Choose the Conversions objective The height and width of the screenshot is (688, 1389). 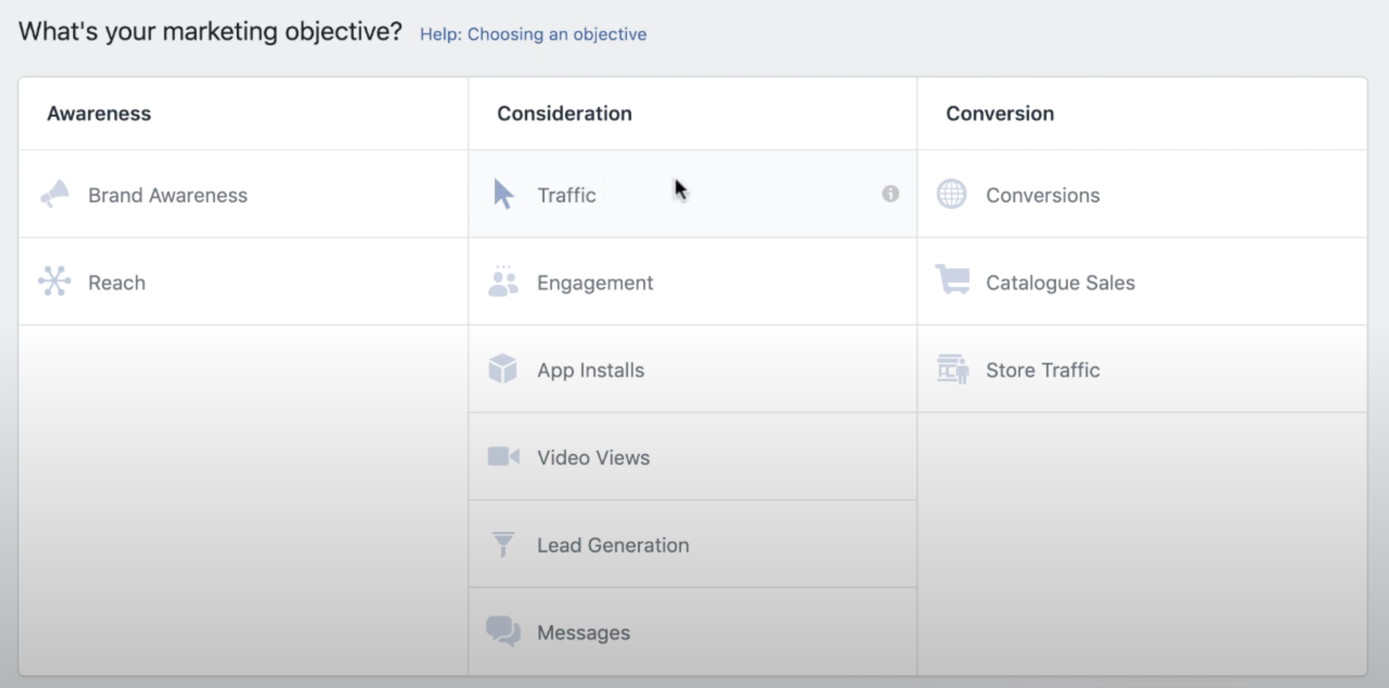click(x=1142, y=194)
